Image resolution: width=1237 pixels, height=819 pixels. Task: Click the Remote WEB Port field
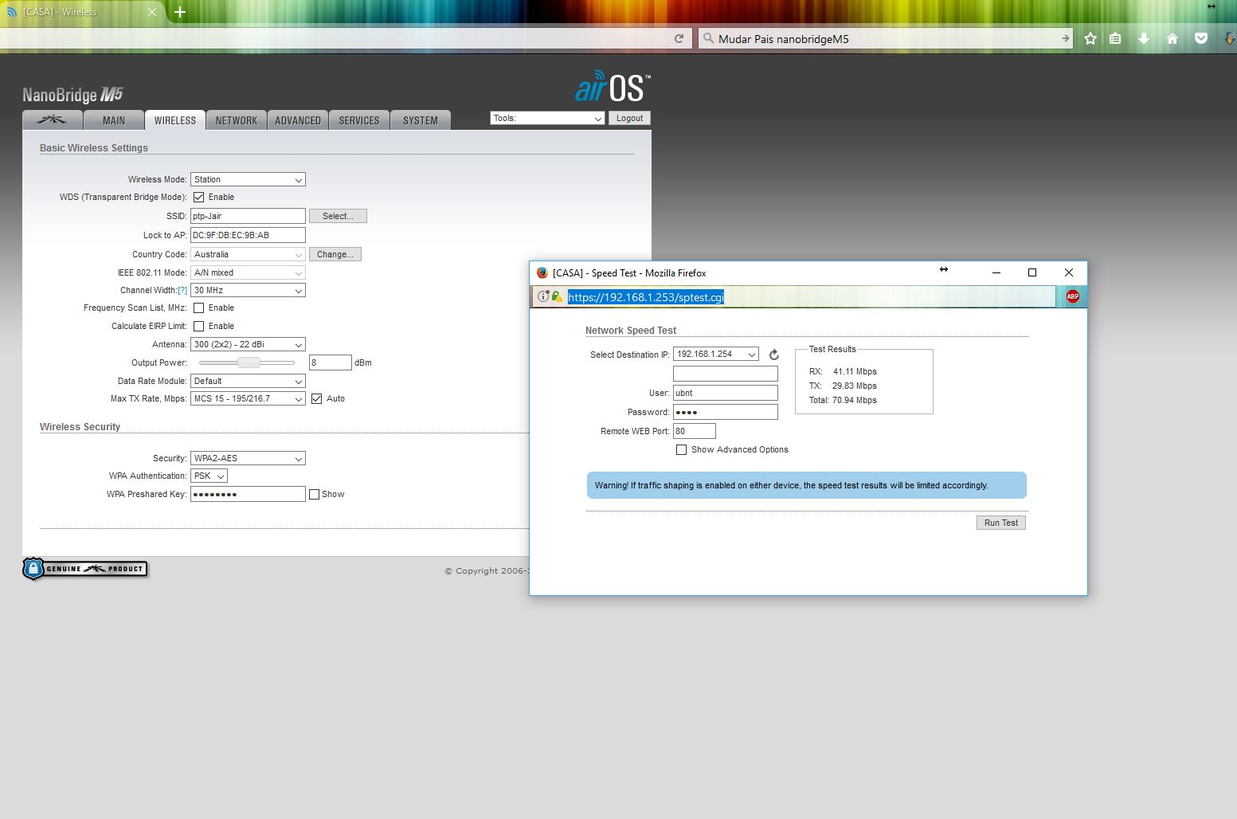695,431
